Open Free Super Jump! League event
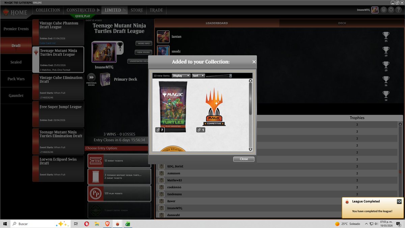 coord(58,114)
